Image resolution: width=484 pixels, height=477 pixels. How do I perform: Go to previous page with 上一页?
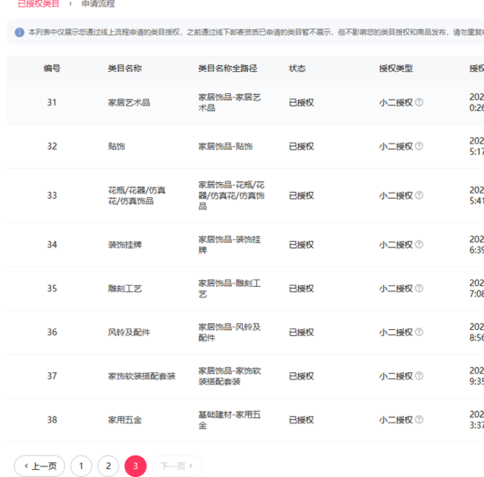(x=40, y=466)
